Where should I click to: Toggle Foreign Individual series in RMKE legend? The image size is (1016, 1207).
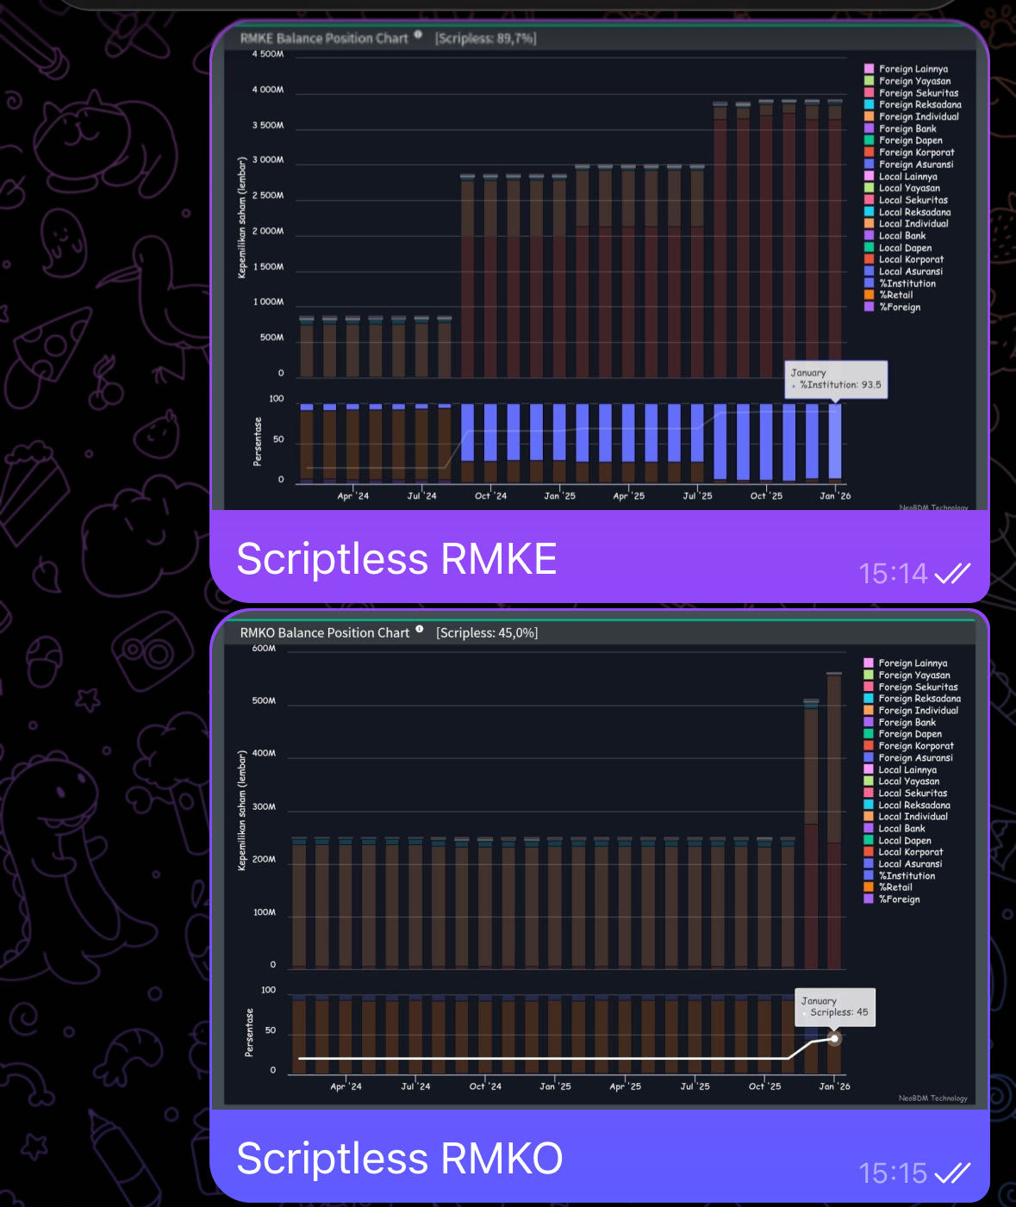(x=912, y=116)
